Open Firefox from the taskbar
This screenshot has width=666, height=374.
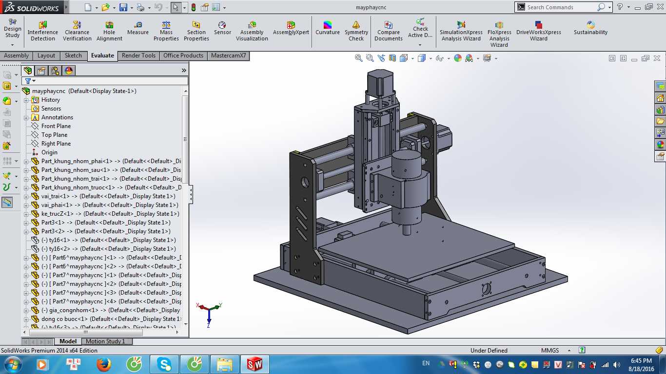[103, 364]
